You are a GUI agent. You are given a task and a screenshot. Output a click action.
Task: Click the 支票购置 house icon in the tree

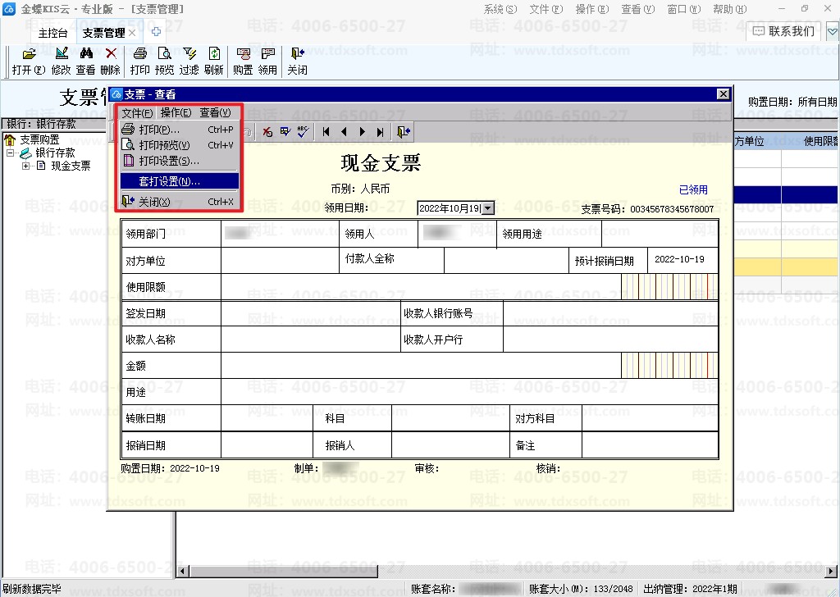(x=10, y=140)
